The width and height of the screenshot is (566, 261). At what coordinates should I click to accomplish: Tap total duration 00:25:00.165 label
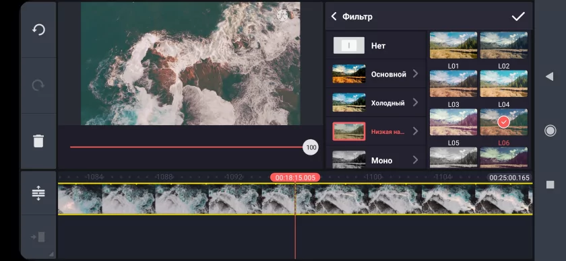coord(509,178)
